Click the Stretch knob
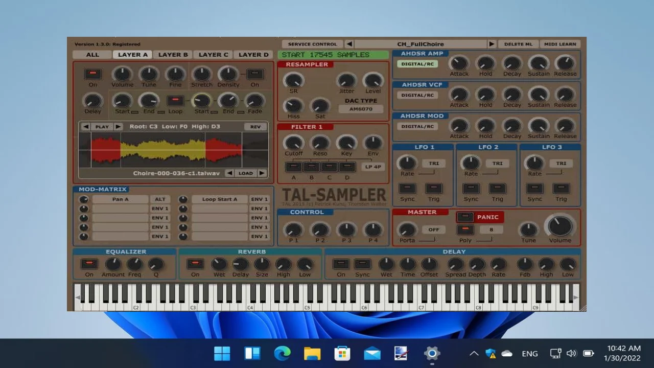Screen dimensions: 654x368 tap(201, 74)
